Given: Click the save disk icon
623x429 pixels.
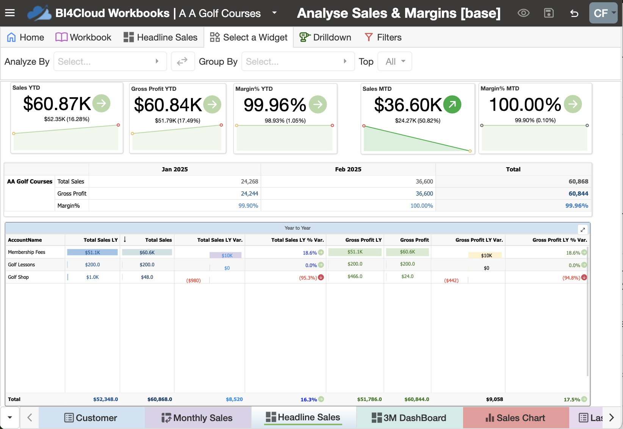Looking at the screenshot, I should pos(549,13).
